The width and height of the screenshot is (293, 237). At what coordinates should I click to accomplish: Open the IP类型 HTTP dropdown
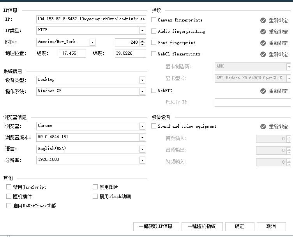tap(142, 30)
